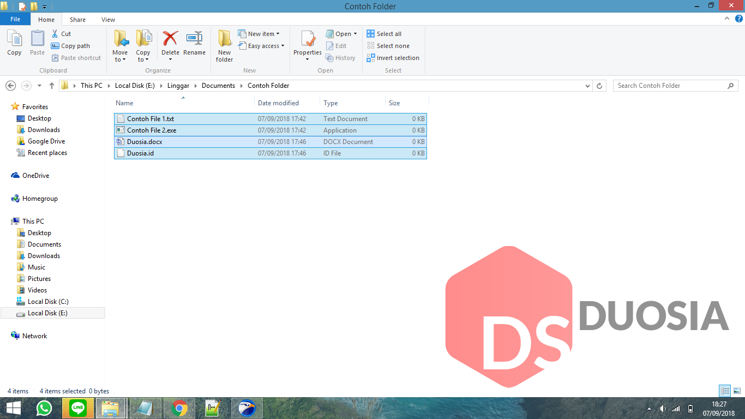The height and width of the screenshot is (419, 745).
Task: Sort files by the Name column header
Action: tap(184, 103)
